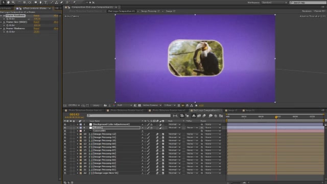Image resolution: width=327 pixels, height=184 pixels.
Task: Toggle visibility of Camera001 layer
Action: click(65, 131)
